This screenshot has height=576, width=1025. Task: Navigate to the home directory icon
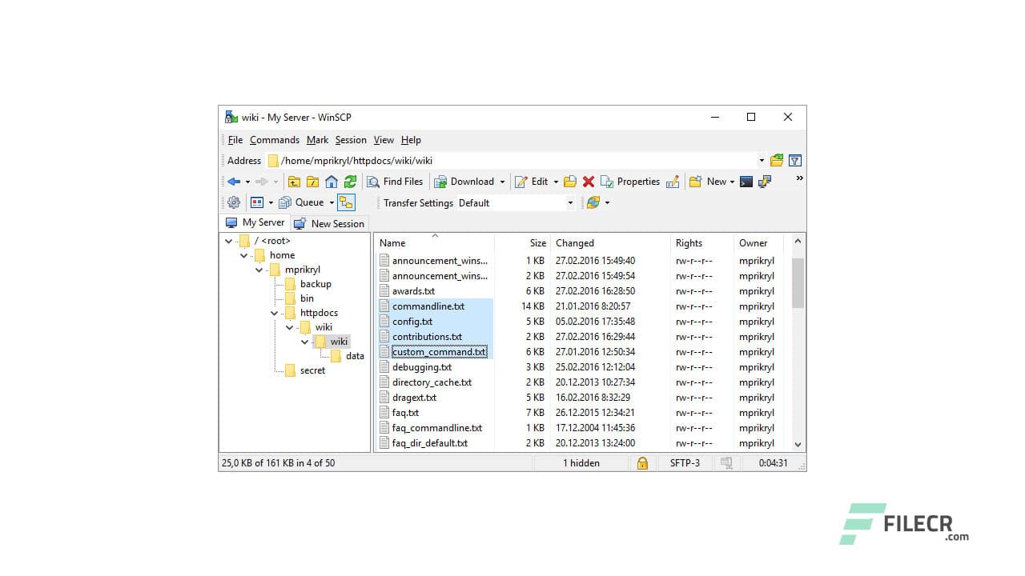click(x=331, y=181)
